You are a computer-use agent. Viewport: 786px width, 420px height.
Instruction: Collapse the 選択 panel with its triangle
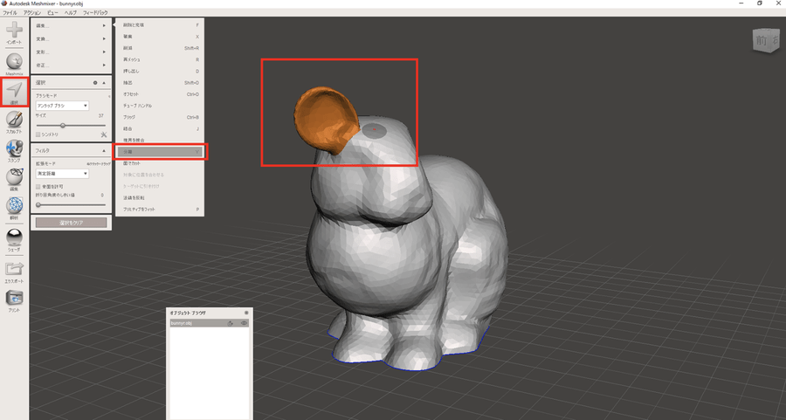pos(104,83)
